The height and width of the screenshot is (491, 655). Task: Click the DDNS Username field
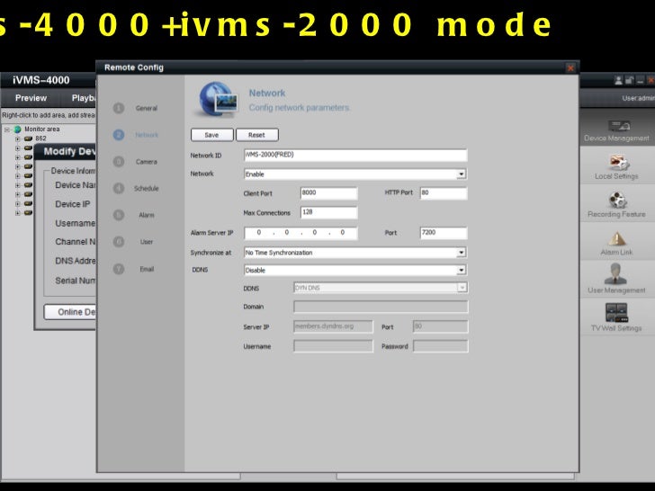click(333, 345)
